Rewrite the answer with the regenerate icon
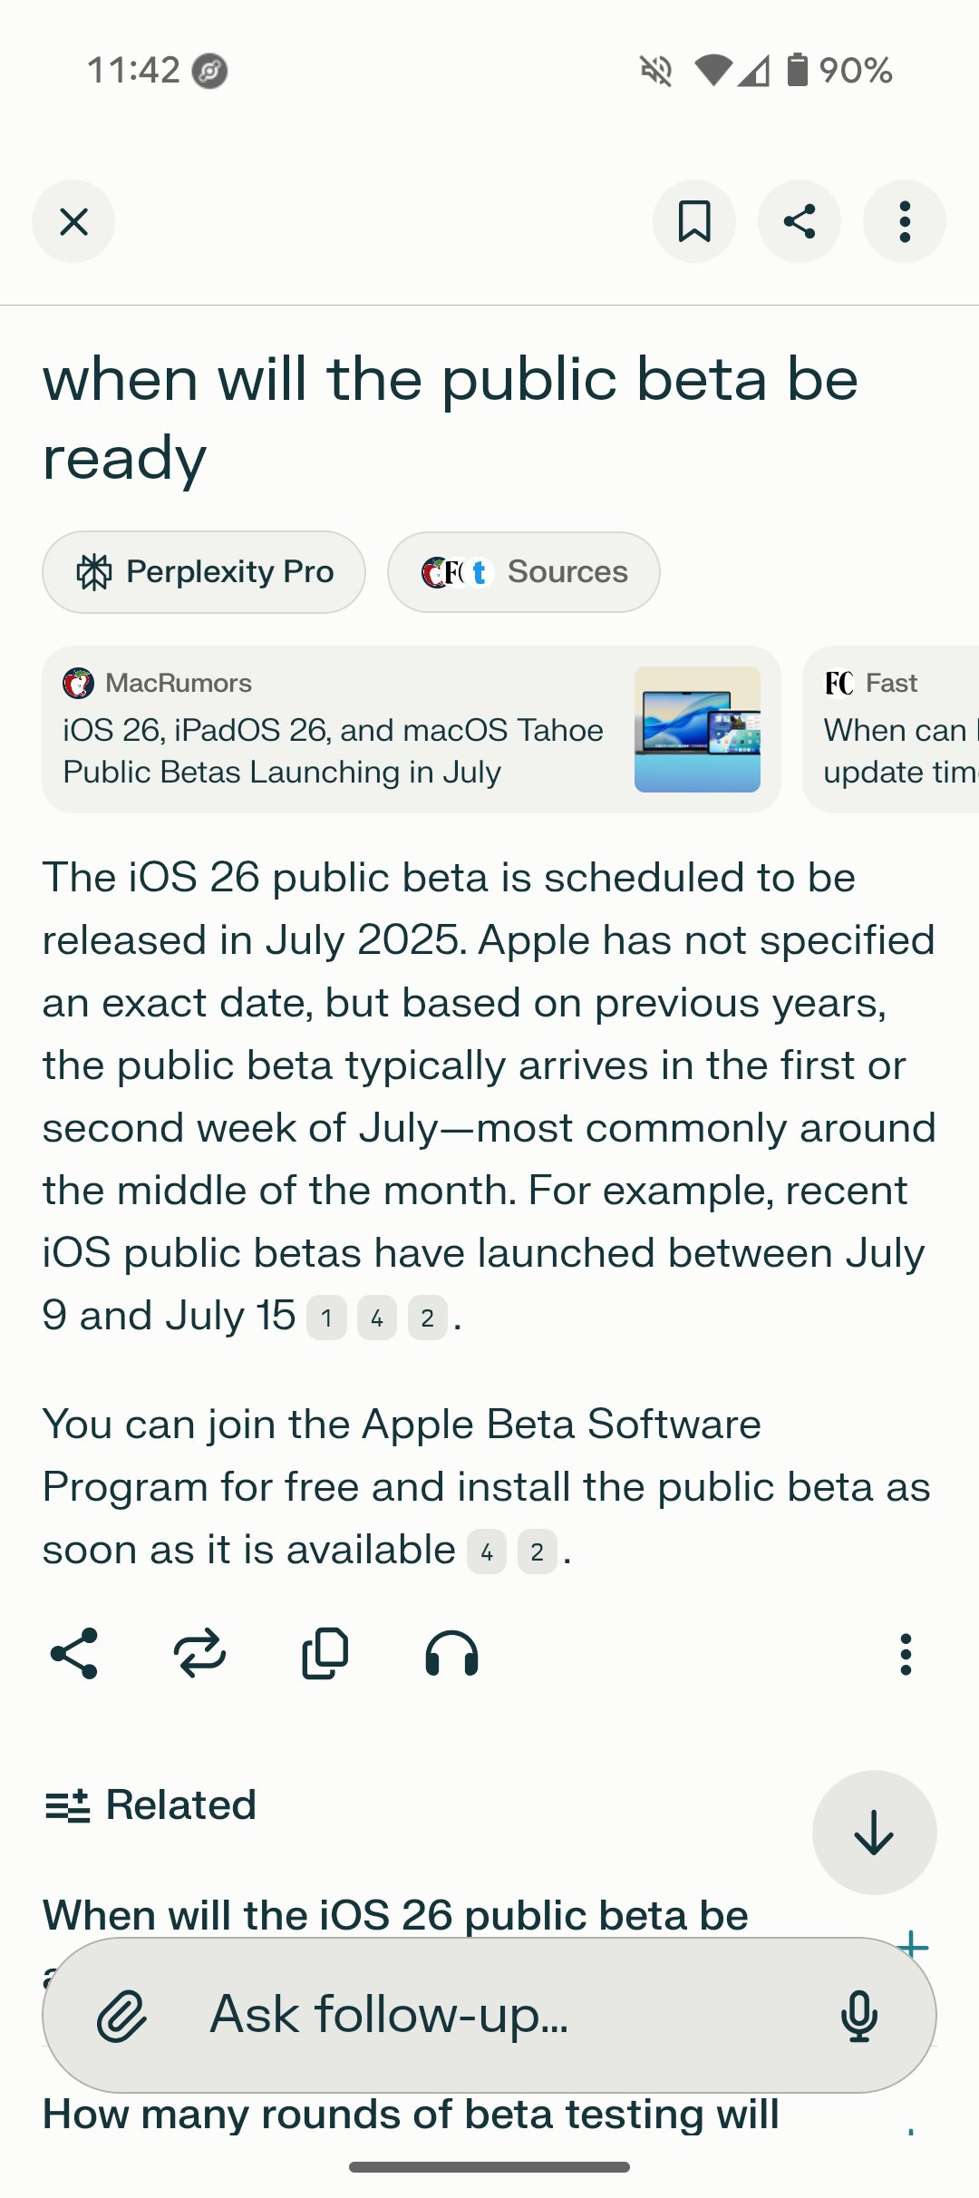Image resolution: width=979 pixels, height=2198 pixels. coord(199,1654)
